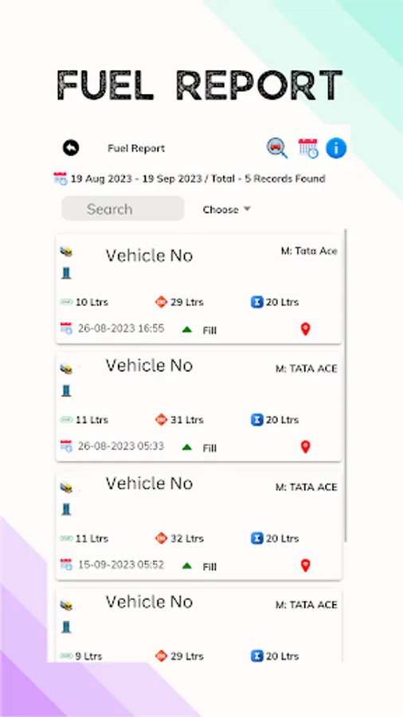Tap the 20 Ltrs icon in second card
403x717 pixels.
[256, 420]
